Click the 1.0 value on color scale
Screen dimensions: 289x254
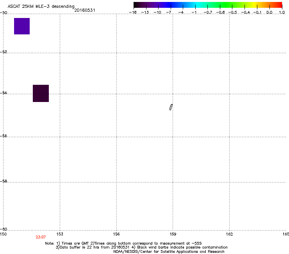[282, 13]
